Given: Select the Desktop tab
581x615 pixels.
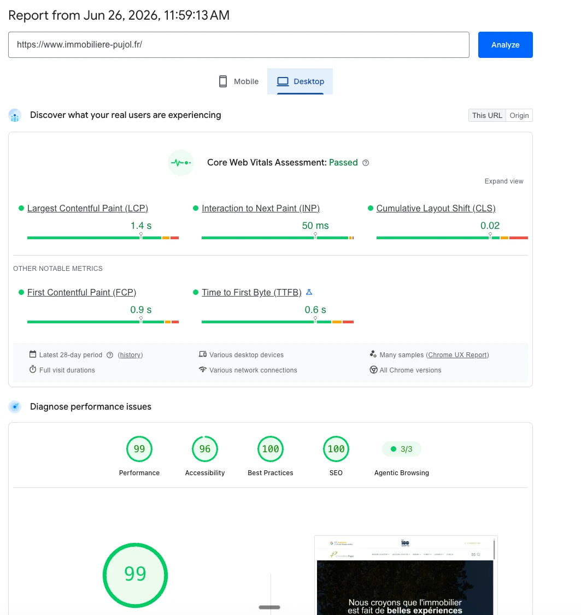Looking at the screenshot, I should [300, 81].
